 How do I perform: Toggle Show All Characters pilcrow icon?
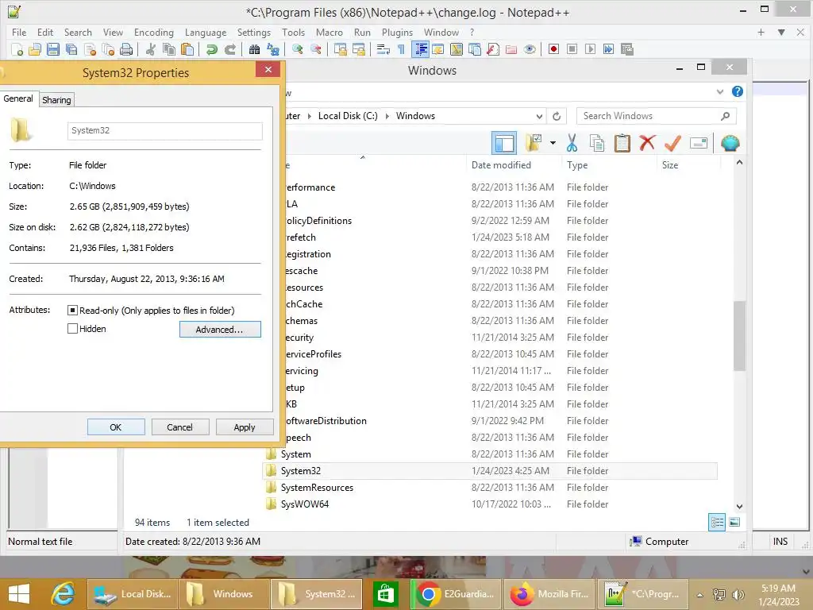(x=401, y=49)
